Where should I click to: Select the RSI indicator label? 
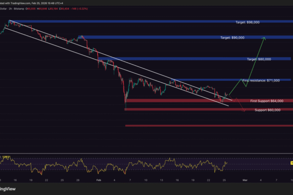(x=7, y=156)
